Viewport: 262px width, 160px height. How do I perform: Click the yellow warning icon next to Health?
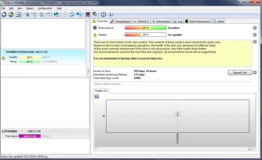point(95,35)
